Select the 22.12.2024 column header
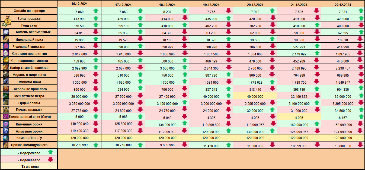 point(343,5)
